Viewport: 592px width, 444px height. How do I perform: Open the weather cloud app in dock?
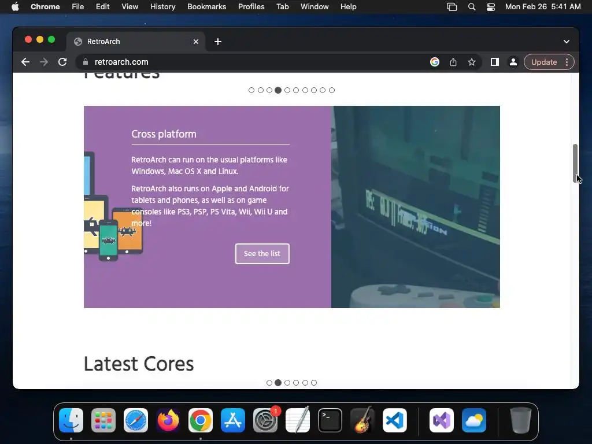click(474, 420)
